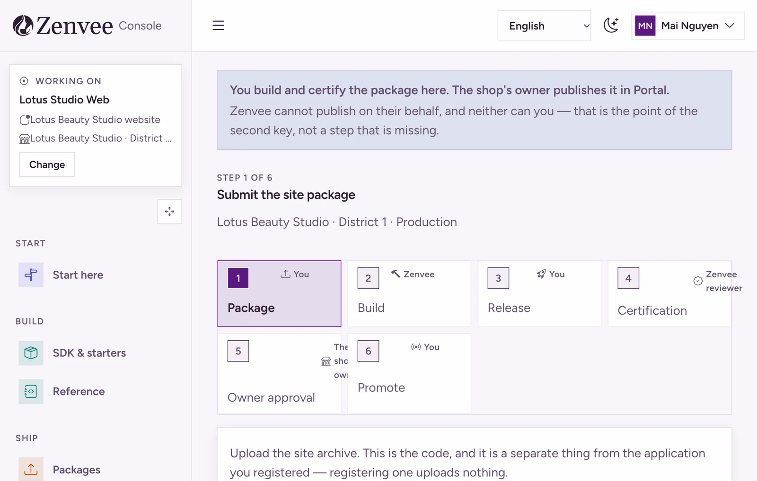Click the app icon beside Lotus Beauty Studio website
The image size is (757, 481).
click(x=25, y=120)
